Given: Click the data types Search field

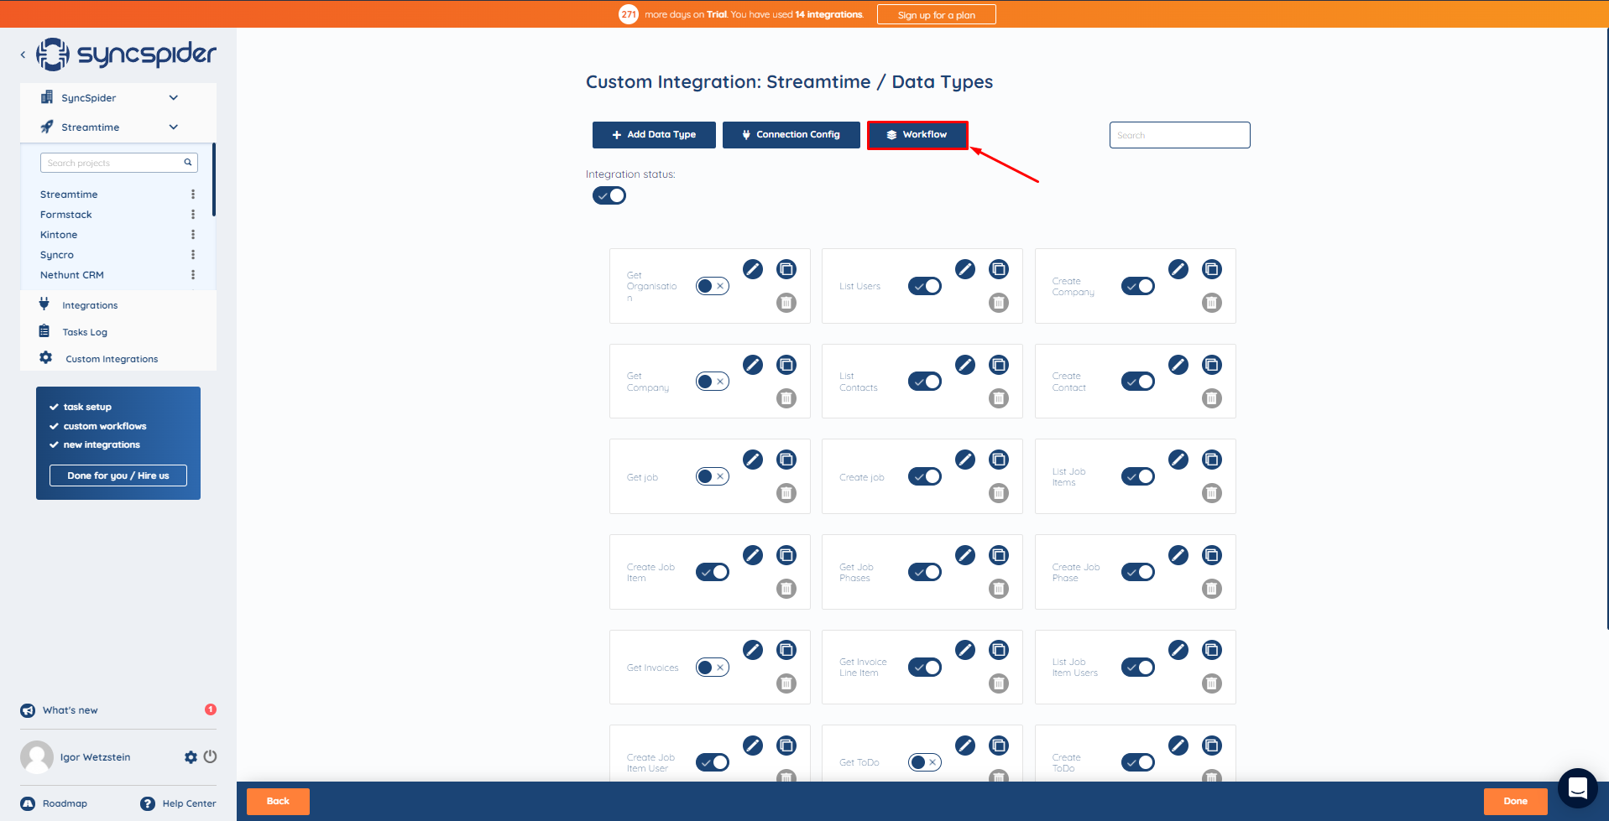Looking at the screenshot, I should (x=1179, y=135).
